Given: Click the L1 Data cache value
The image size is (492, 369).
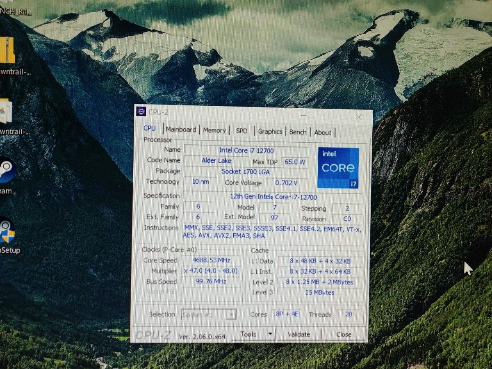Looking at the screenshot, I should (x=320, y=261).
